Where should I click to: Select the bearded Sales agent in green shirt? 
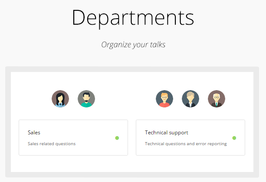(86, 99)
